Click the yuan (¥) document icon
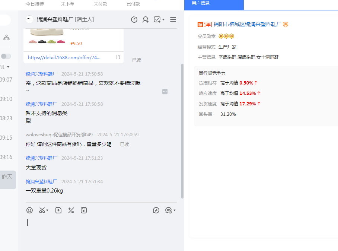 84,210
